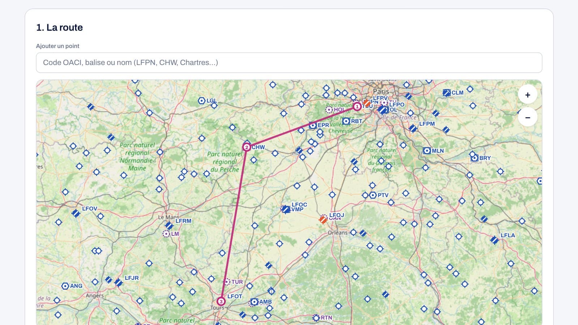Image resolution: width=578 pixels, height=325 pixels.
Task: Click the HOL beacon icon
Action: click(x=329, y=110)
